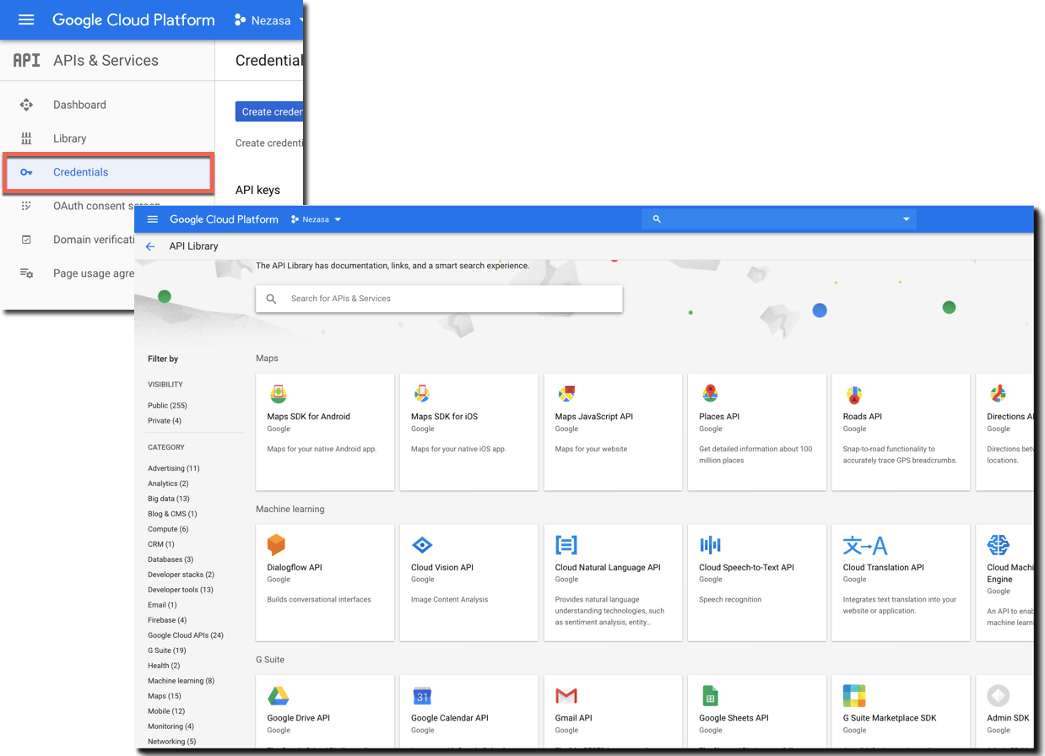The height and width of the screenshot is (756, 1045).
Task: Open Dashboard in the APIs & Services sidebar
Action: 79,105
